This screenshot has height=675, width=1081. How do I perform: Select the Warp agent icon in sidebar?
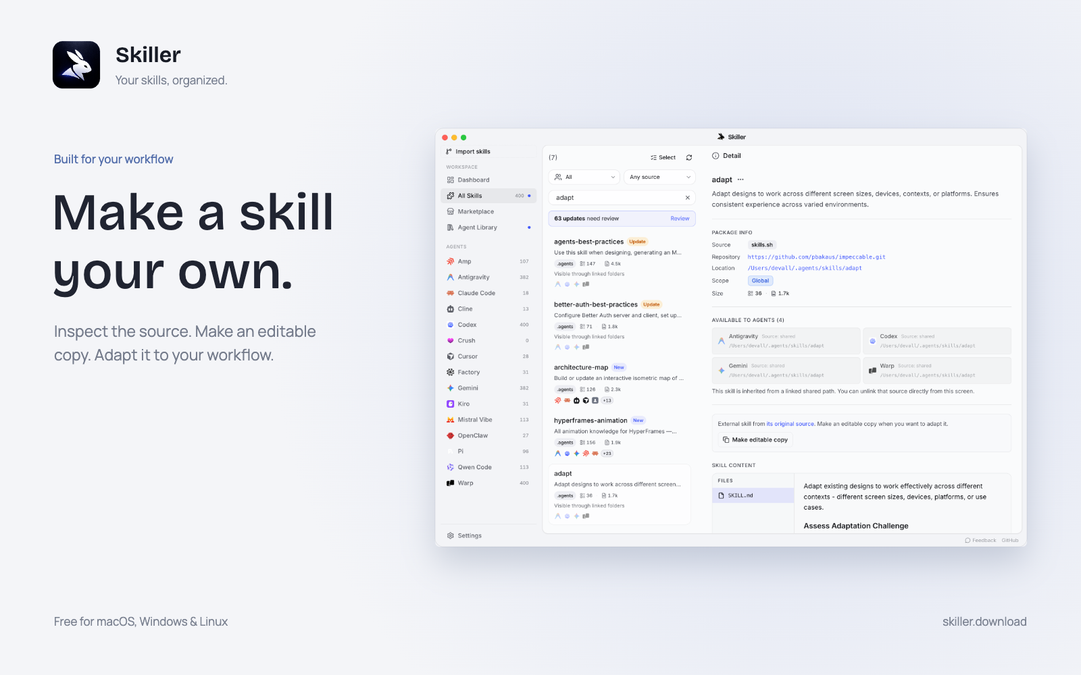pyautogui.click(x=451, y=483)
